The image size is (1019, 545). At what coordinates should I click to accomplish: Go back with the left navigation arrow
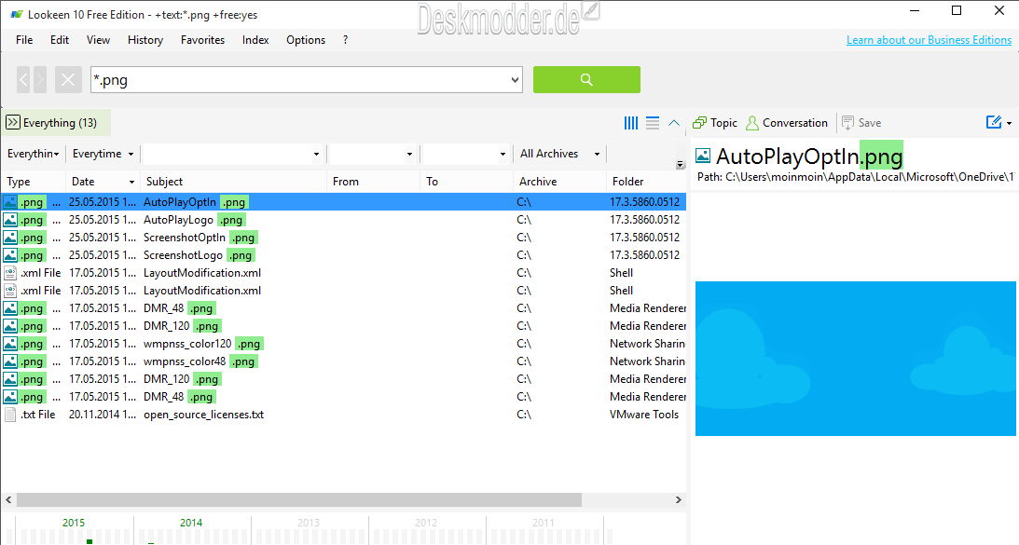pos(23,80)
